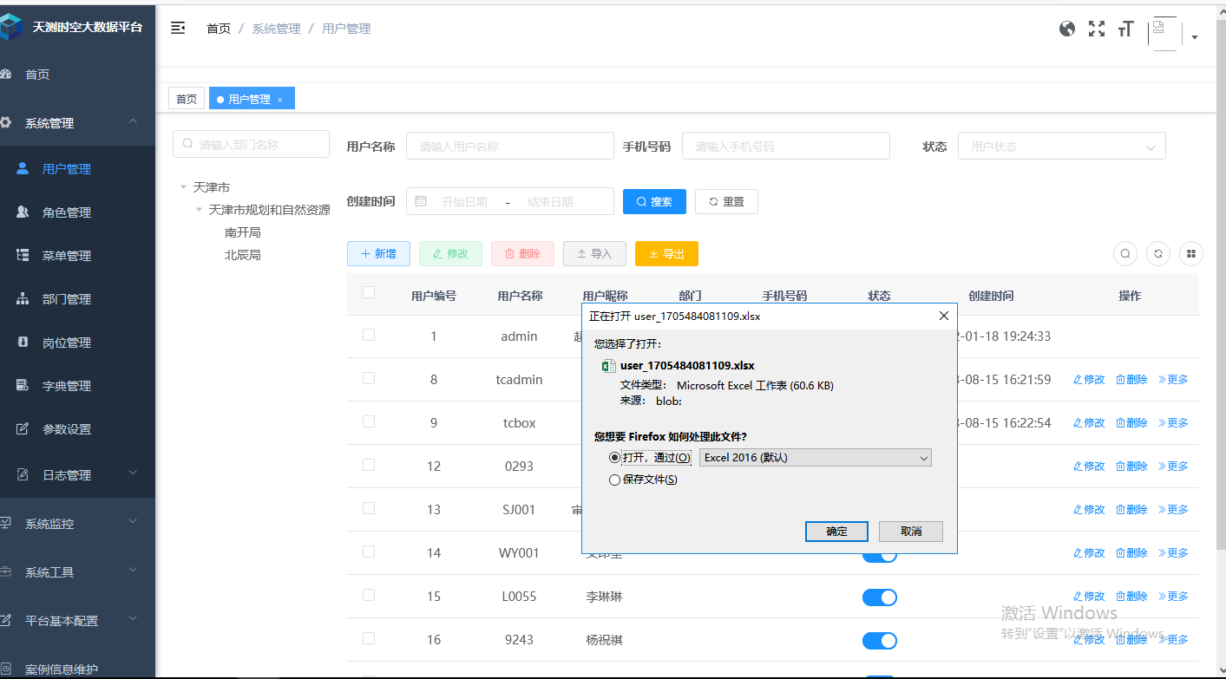The height and width of the screenshot is (679, 1226).
Task: Click 确定 button in the download dialog
Action: [x=836, y=532]
